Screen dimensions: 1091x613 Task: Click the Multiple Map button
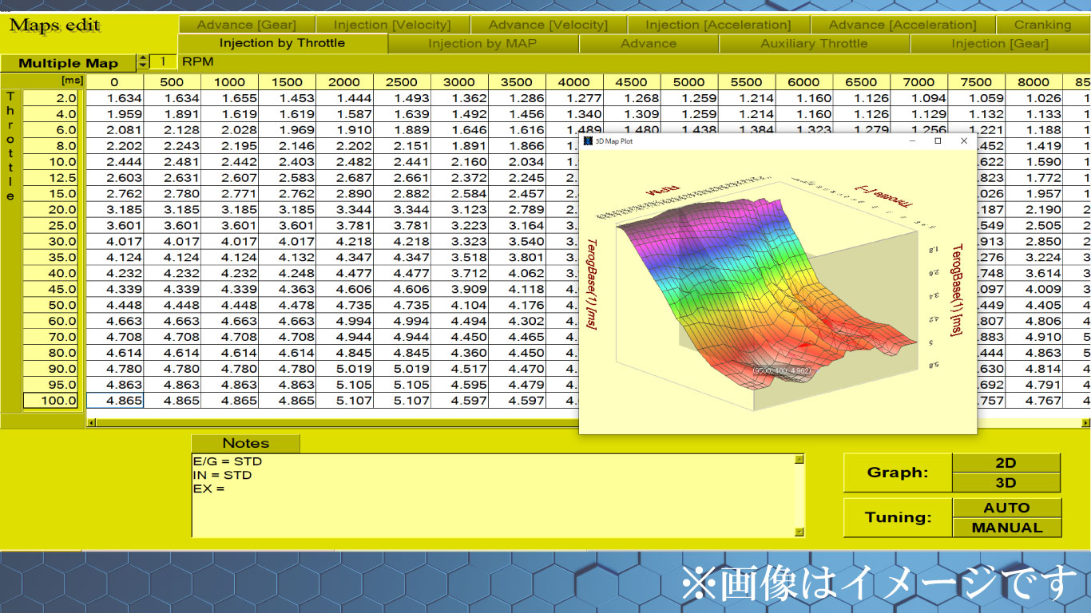tap(68, 63)
